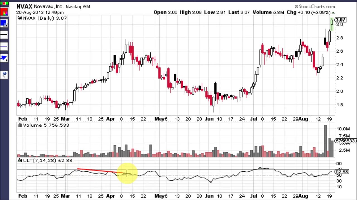Click the "Volume 5,756,533" panel label
This screenshot has width=357, height=200.
click(x=46, y=125)
